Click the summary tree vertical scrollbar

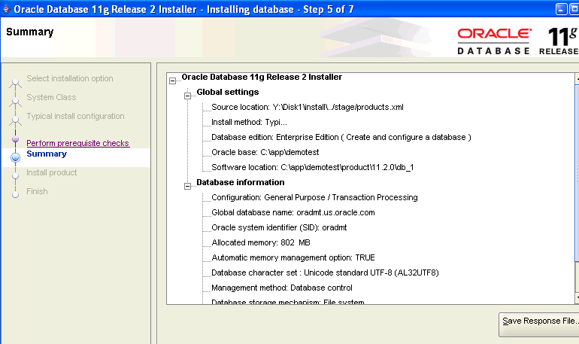pos(577,188)
